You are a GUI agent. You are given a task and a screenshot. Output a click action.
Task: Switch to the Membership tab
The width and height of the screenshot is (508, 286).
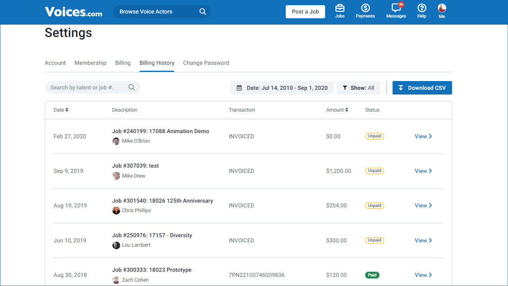coord(90,63)
